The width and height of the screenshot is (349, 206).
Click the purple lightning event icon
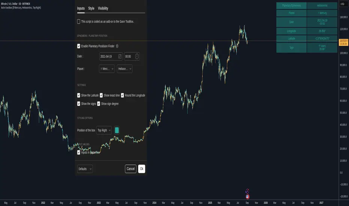pyautogui.click(x=248, y=191)
